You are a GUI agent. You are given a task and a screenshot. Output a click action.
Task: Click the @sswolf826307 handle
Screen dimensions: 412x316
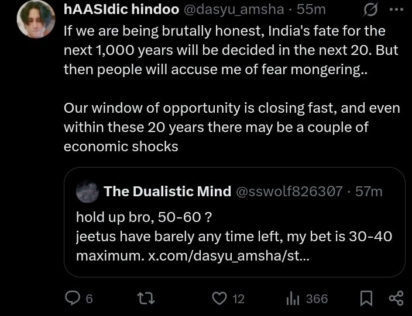click(x=289, y=192)
